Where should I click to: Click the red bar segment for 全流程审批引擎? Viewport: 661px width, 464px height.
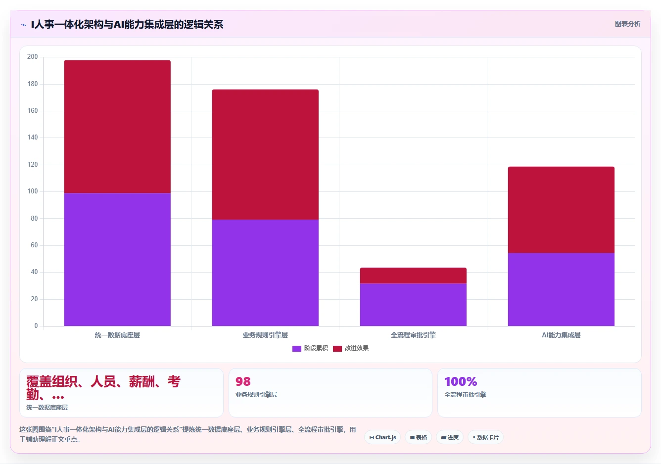[x=413, y=276]
